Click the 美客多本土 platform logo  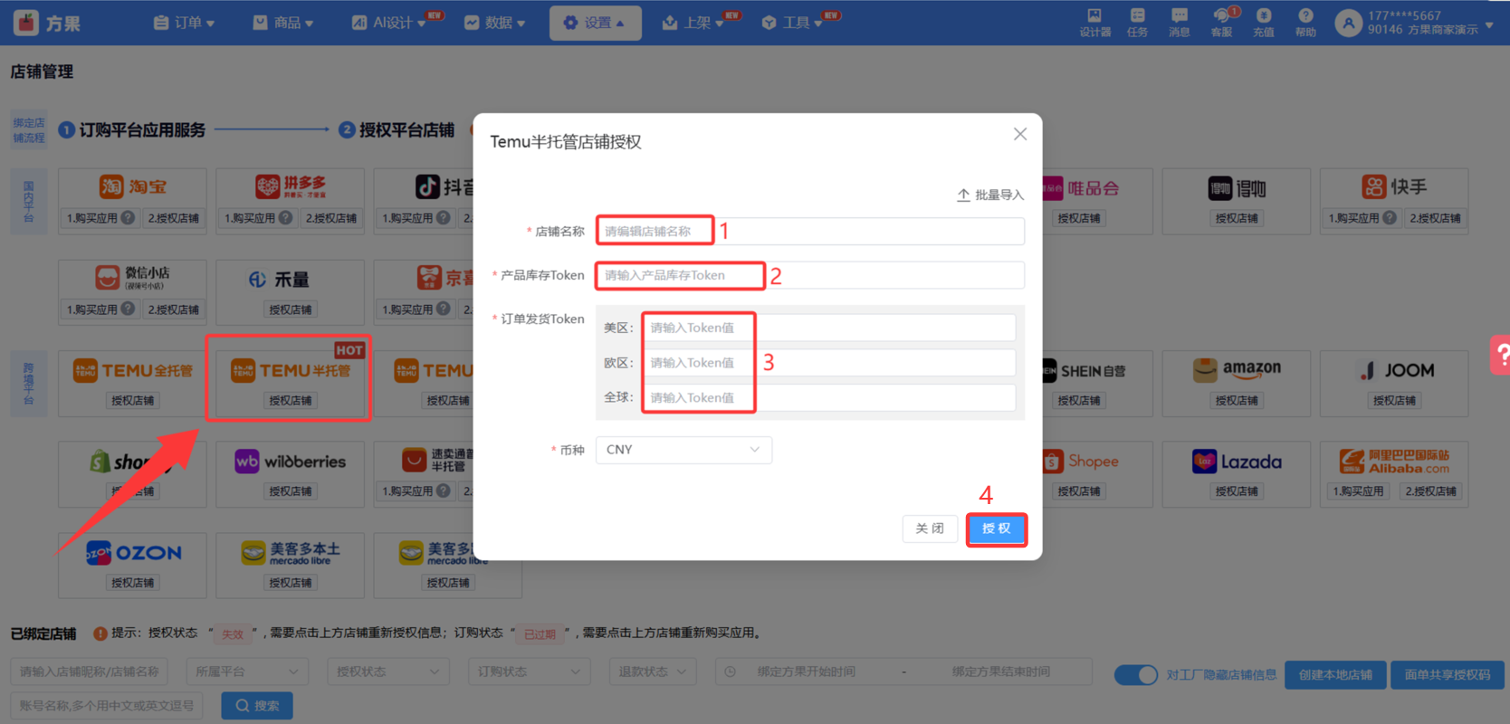coord(291,553)
